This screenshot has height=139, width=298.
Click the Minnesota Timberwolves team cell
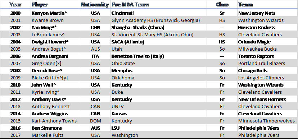point(268,121)
